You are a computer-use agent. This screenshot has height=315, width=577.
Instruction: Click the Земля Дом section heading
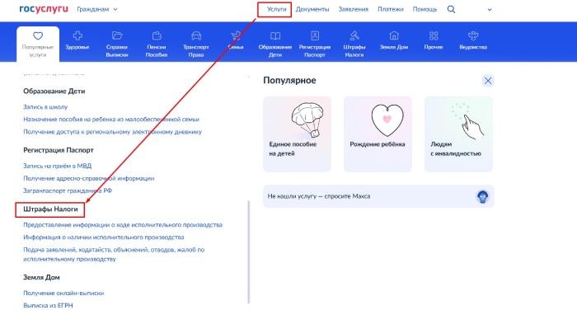[41, 277]
